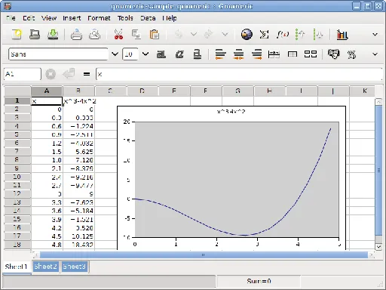This screenshot has height=290, width=386.
Task: Split merged cells icon
Action: 311,54
